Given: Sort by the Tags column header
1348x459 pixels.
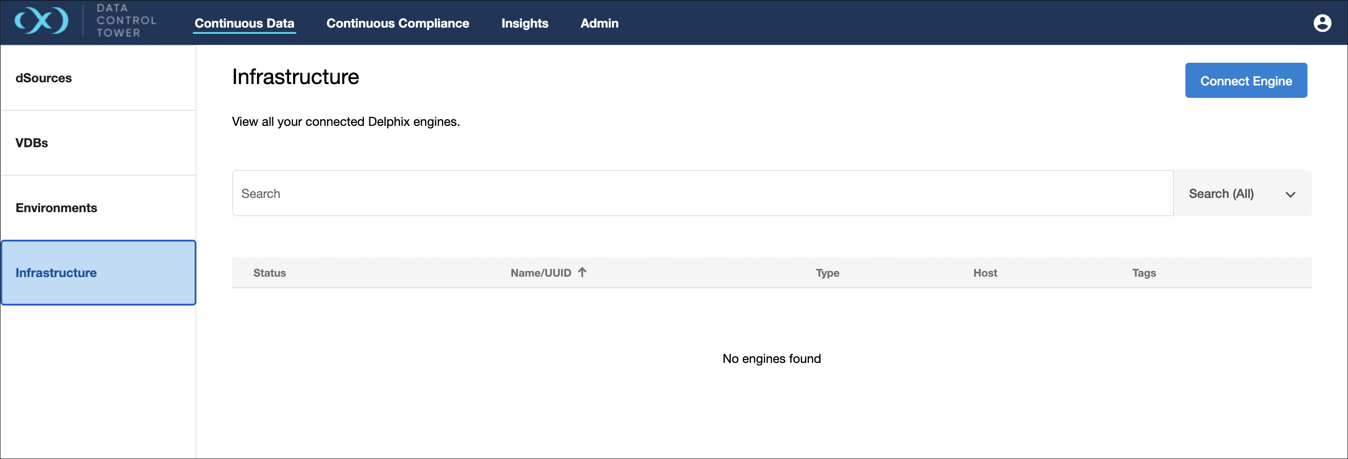Looking at the screenshot, I should pyautogui.click(x=1144, y=273).
